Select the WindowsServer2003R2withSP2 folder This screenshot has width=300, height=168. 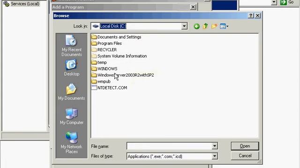(x=123, y=75)
